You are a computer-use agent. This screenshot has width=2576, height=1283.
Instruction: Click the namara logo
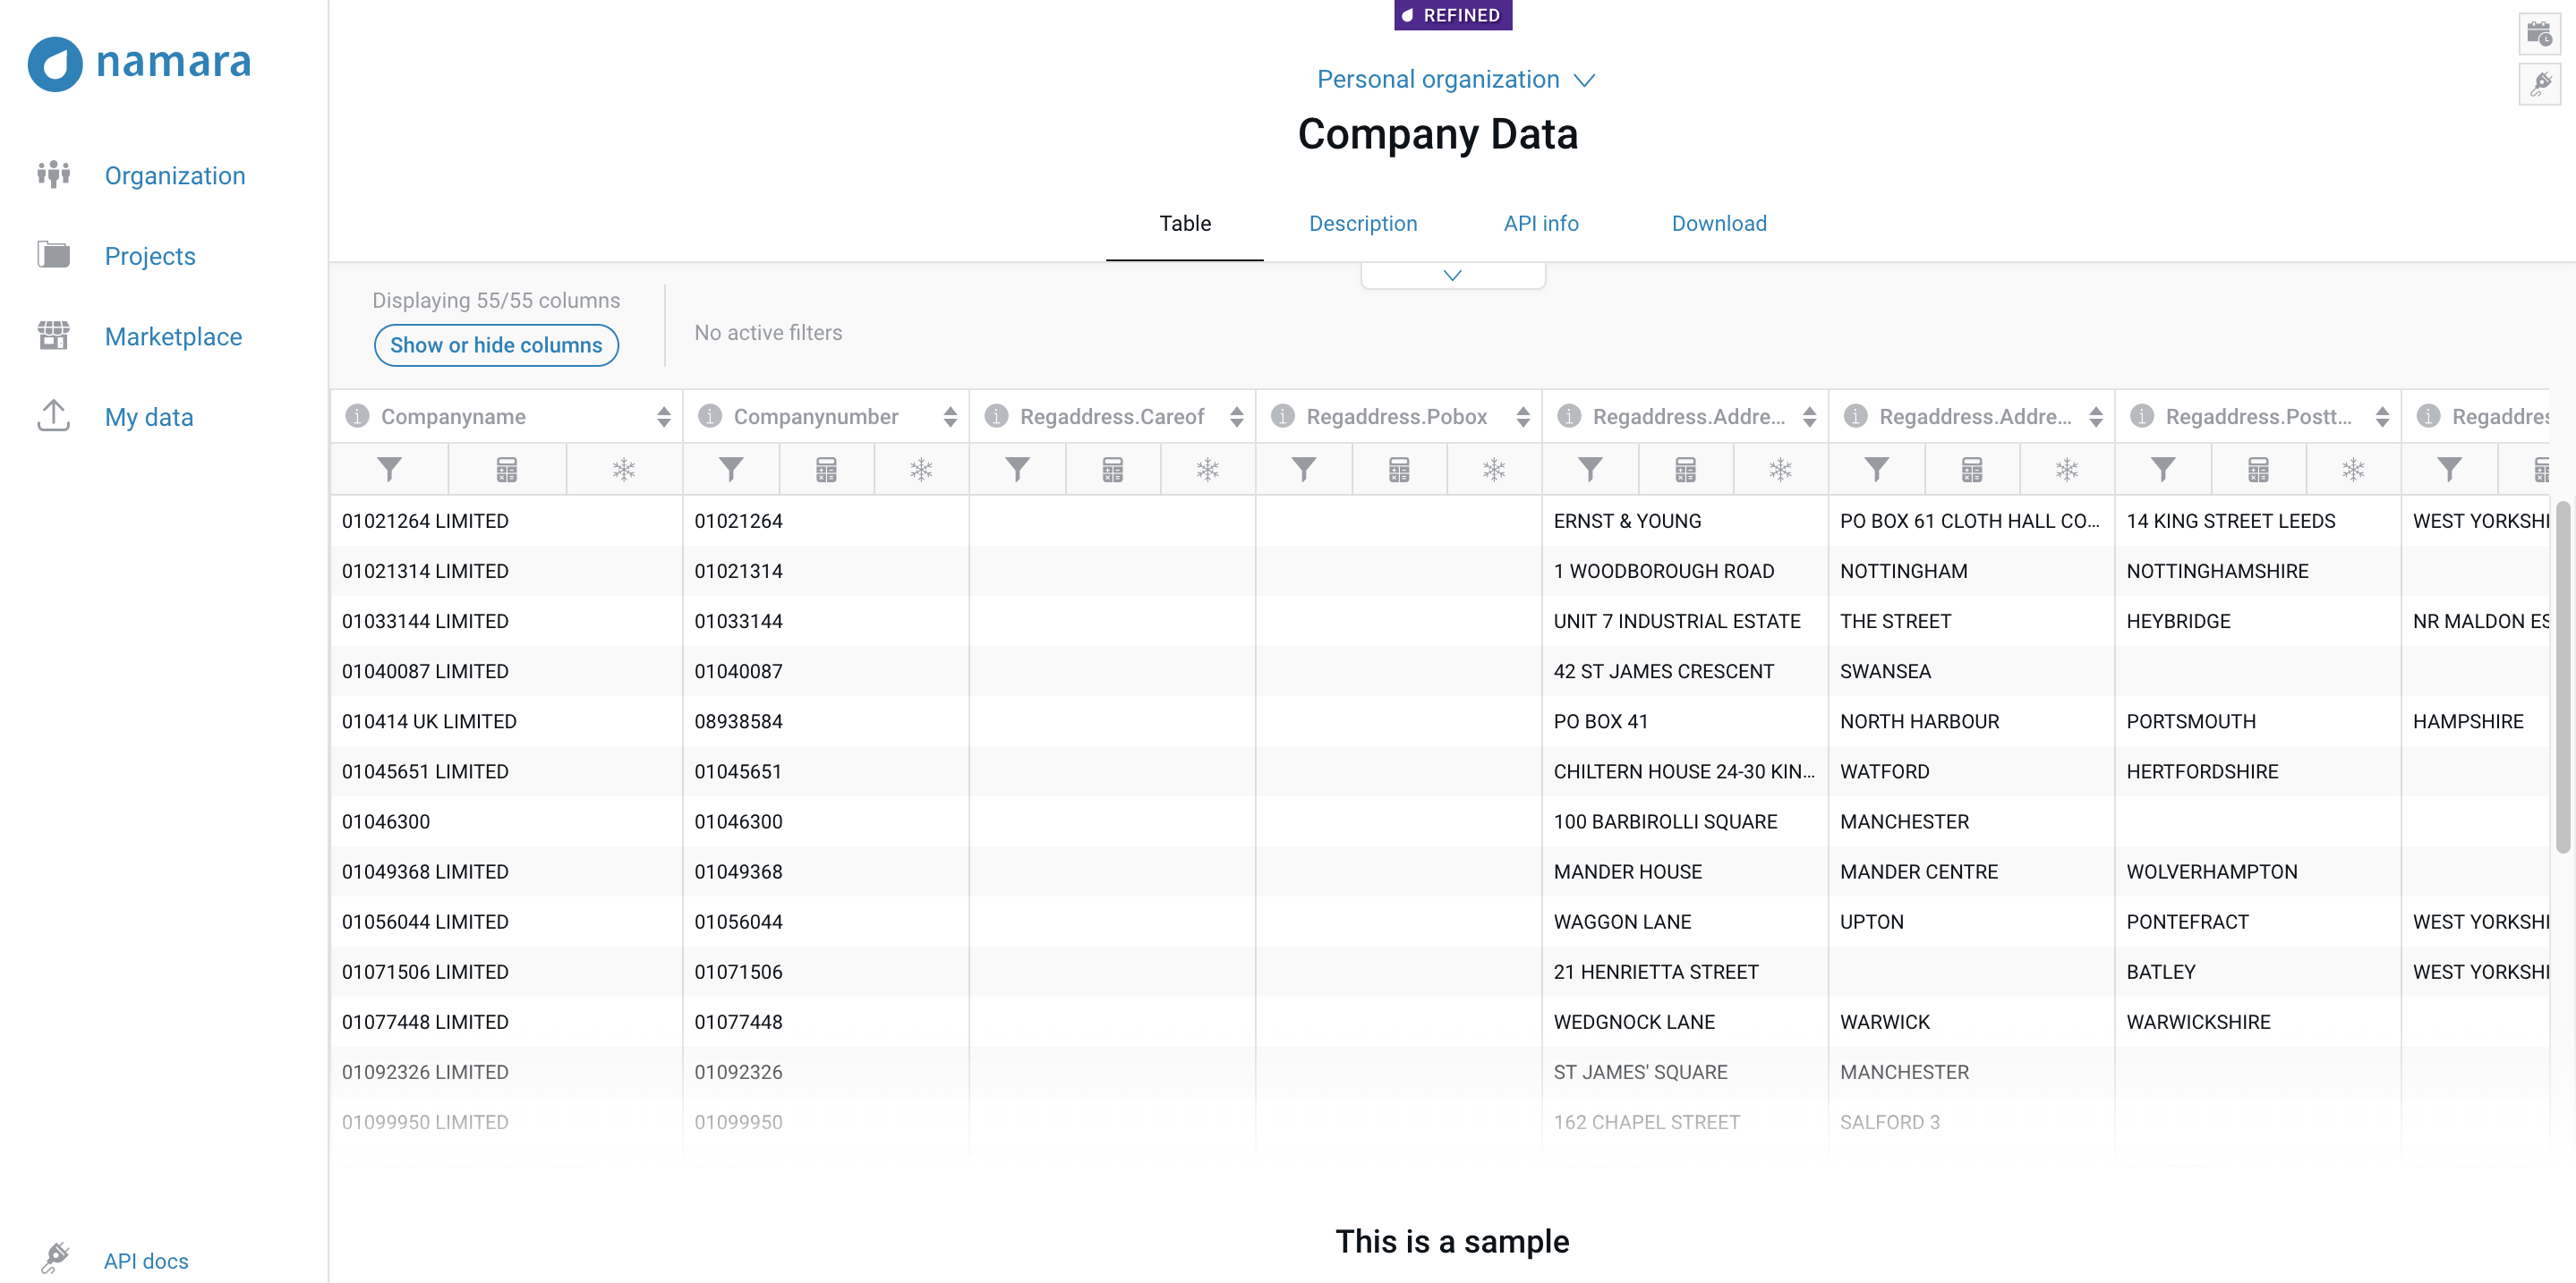coord(140,63)
